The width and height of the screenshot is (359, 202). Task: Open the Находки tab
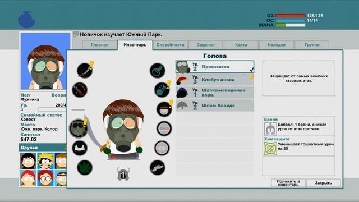(x=277, y=45)
